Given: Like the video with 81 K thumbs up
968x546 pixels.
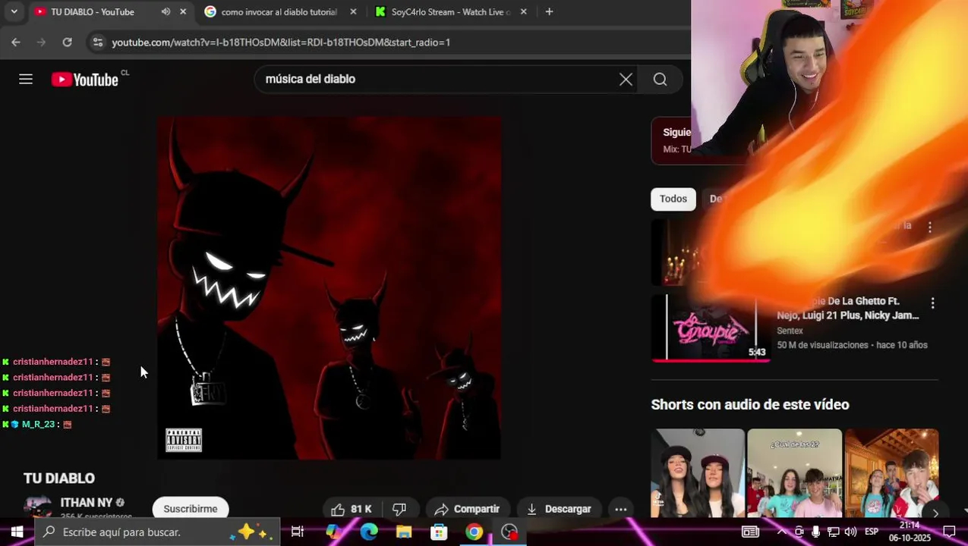Looking at the screenshot, I should [352, 509].
